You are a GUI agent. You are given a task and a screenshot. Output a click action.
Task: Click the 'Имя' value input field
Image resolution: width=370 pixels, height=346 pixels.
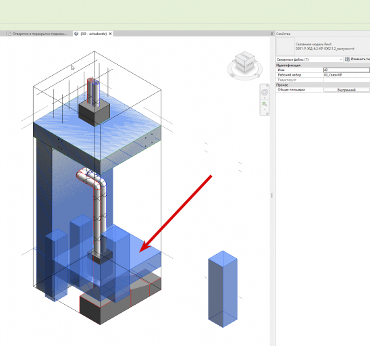tap(346, 70)
